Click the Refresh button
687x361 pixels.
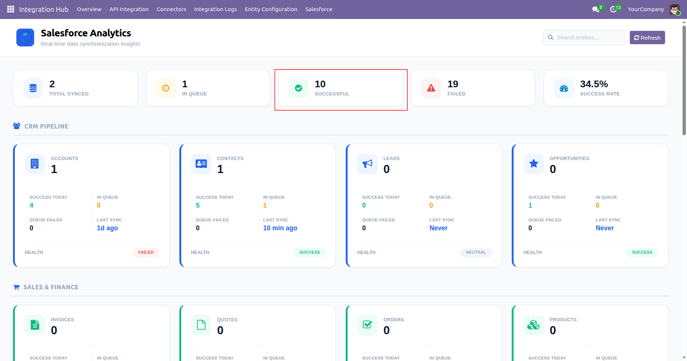647,38
